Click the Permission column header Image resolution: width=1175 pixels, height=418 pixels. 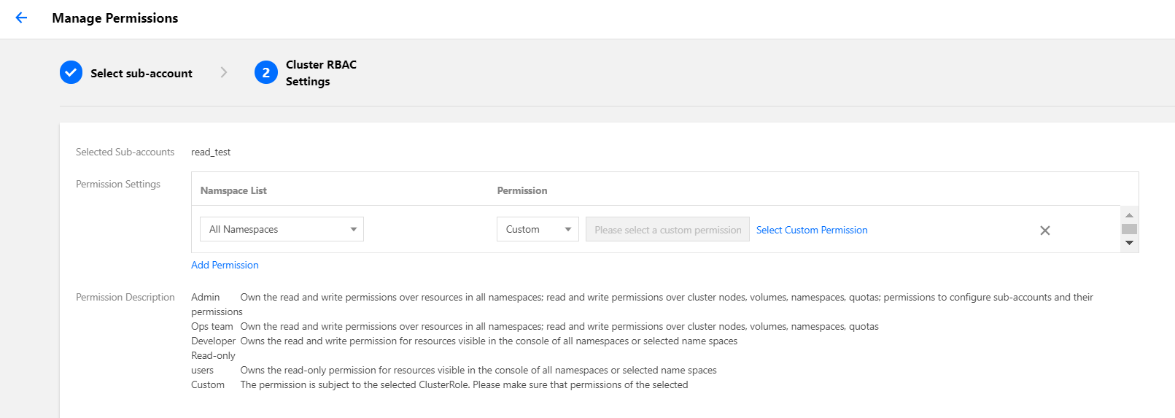522,190
